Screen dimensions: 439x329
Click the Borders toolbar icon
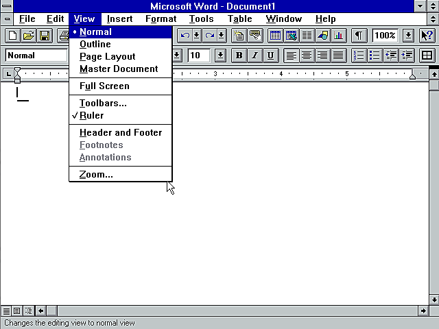click(x=427, y=56)
